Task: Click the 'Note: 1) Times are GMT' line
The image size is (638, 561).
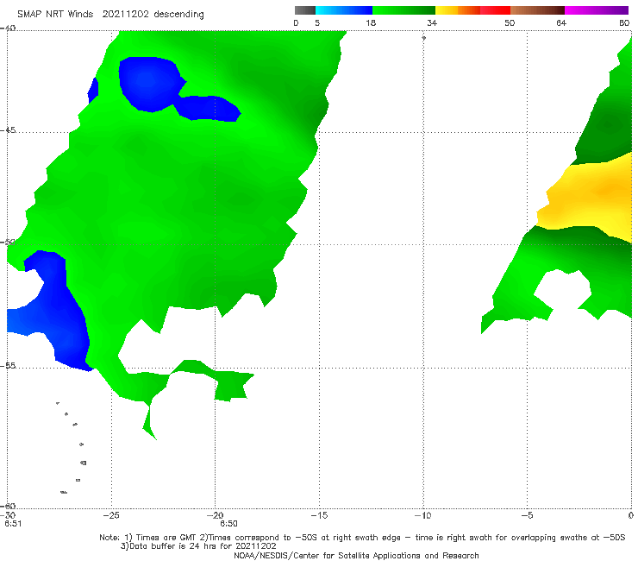Action: pos(362,538)
